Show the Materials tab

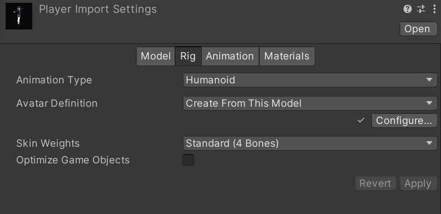[287, 56]
